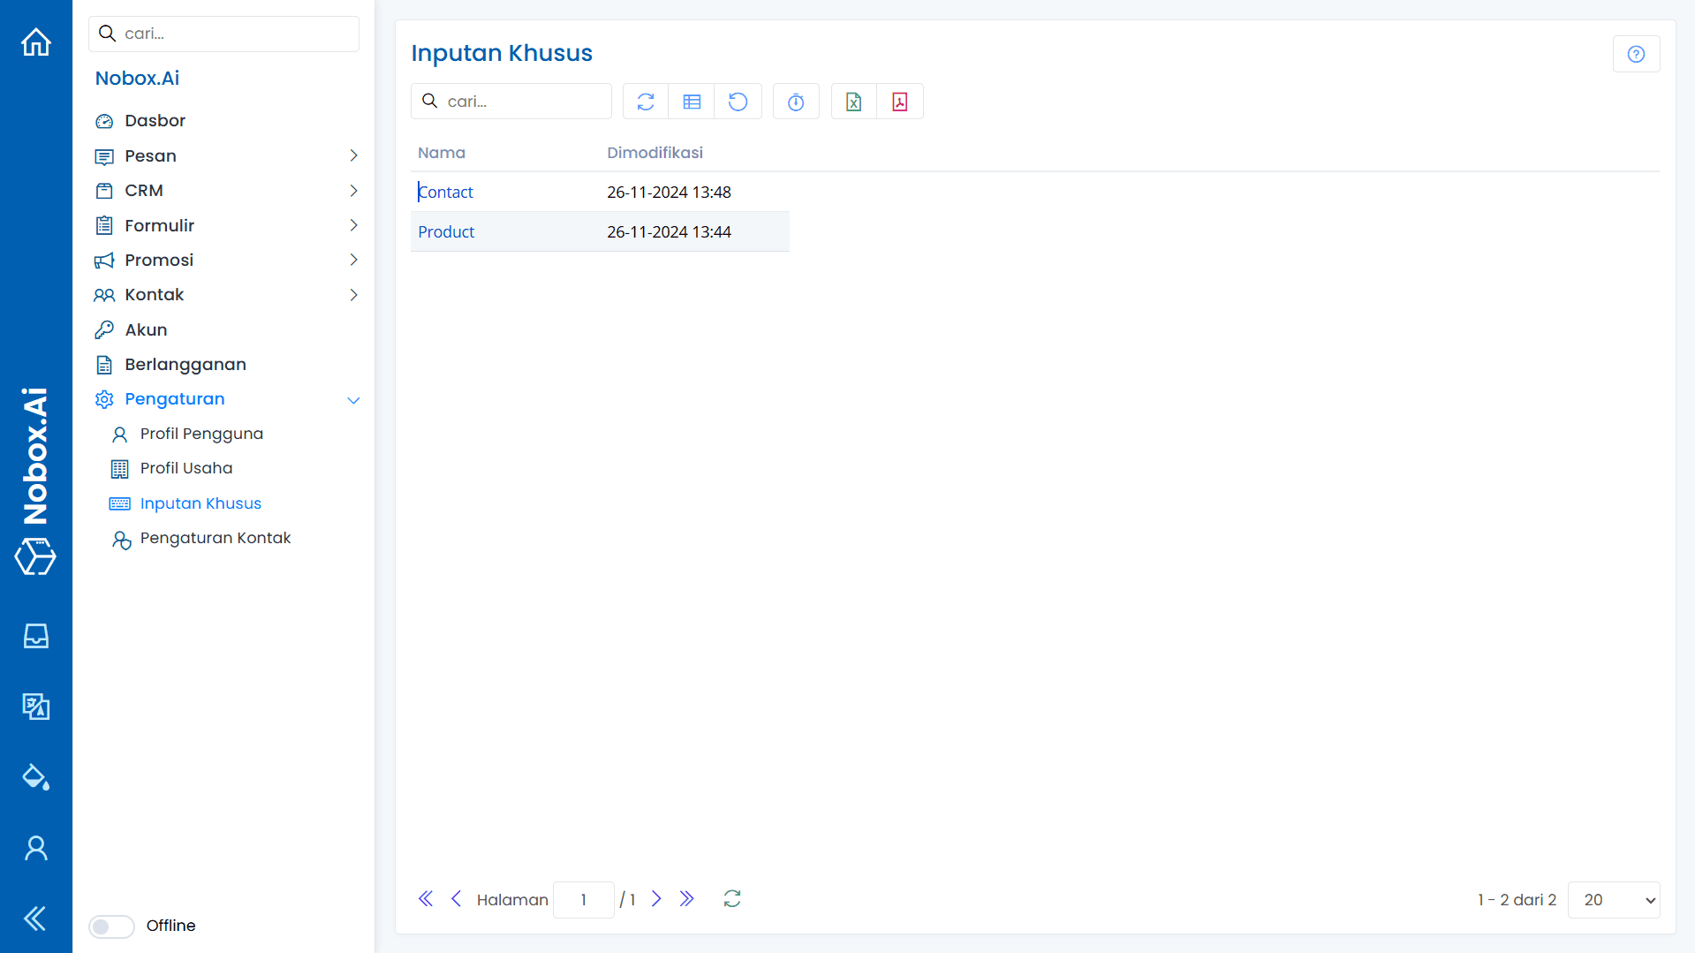Screen dimensions: 1695x953
Task: Open the page size dropdown showing 20
Action: [x=1613, y=899]
